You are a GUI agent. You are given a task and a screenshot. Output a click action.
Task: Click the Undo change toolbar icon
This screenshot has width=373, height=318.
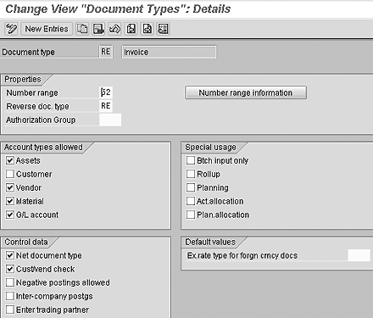pyautogui.click(x=114, y=29)
